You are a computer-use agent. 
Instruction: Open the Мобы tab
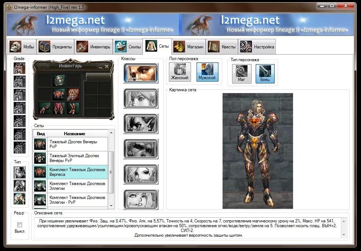click(x=22, y=47)
